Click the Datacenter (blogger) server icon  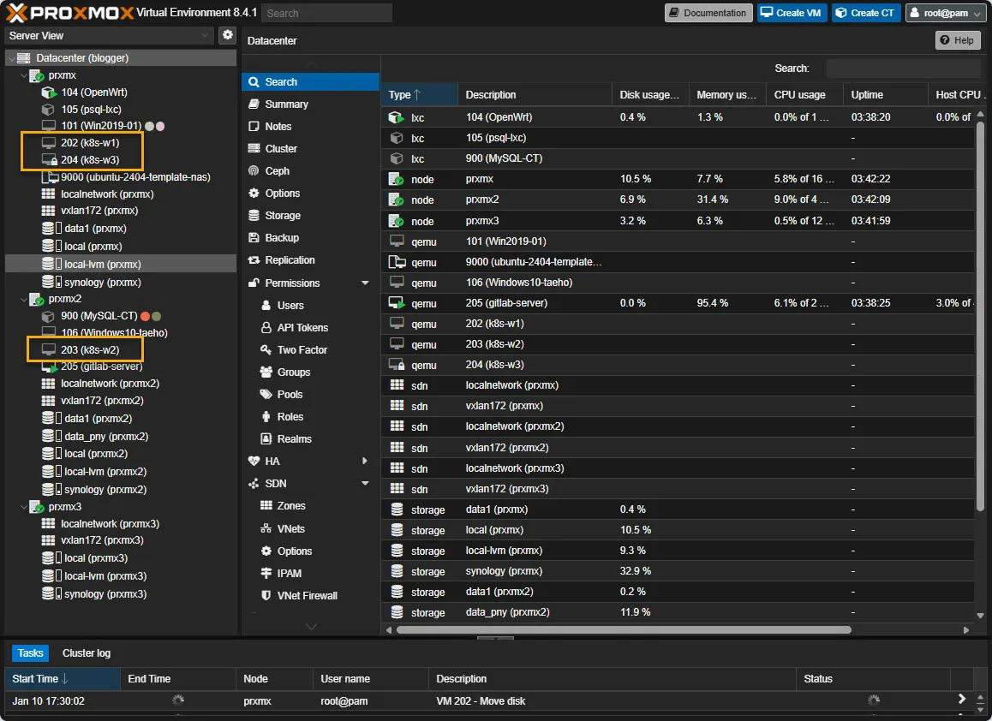pyautogui.click(x=24, y=58)
